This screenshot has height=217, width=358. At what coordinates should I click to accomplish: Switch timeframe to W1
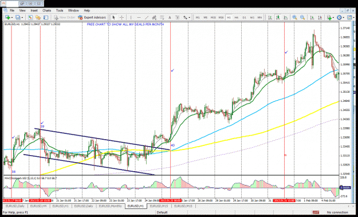coord(252,18)
